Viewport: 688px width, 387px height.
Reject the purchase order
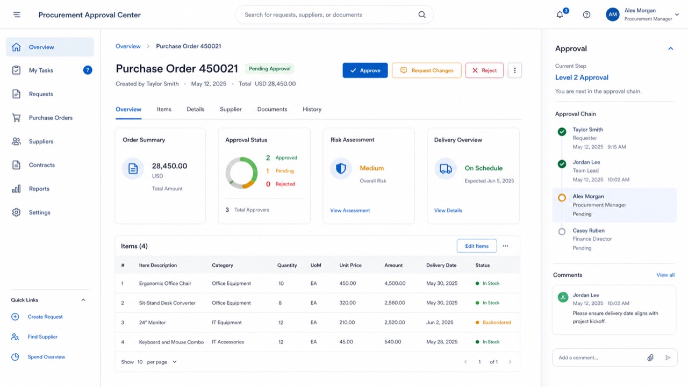click(484, 70)
